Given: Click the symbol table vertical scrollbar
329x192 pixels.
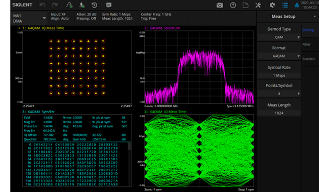Looking at the screenshot, I should [x=129, y=164].
